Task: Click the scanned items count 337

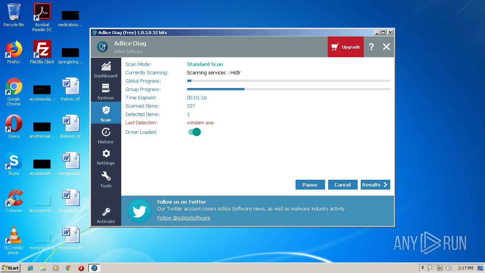Action: click(191, 106)
